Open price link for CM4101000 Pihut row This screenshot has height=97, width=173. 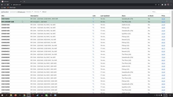pos(163,63)
